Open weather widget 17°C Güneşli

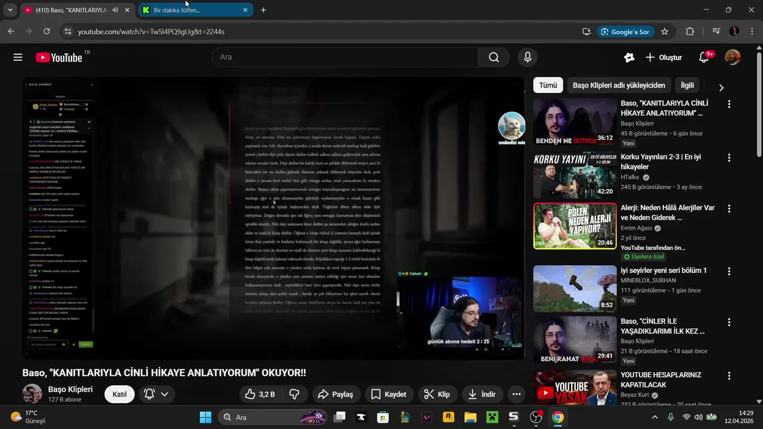pyautogui.click(x=28, y=417)
